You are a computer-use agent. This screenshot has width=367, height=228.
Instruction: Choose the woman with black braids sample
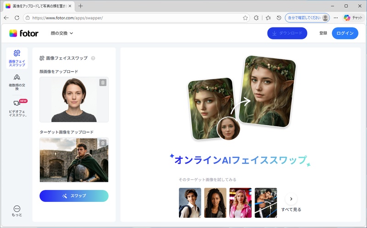(x=215, y=203)
